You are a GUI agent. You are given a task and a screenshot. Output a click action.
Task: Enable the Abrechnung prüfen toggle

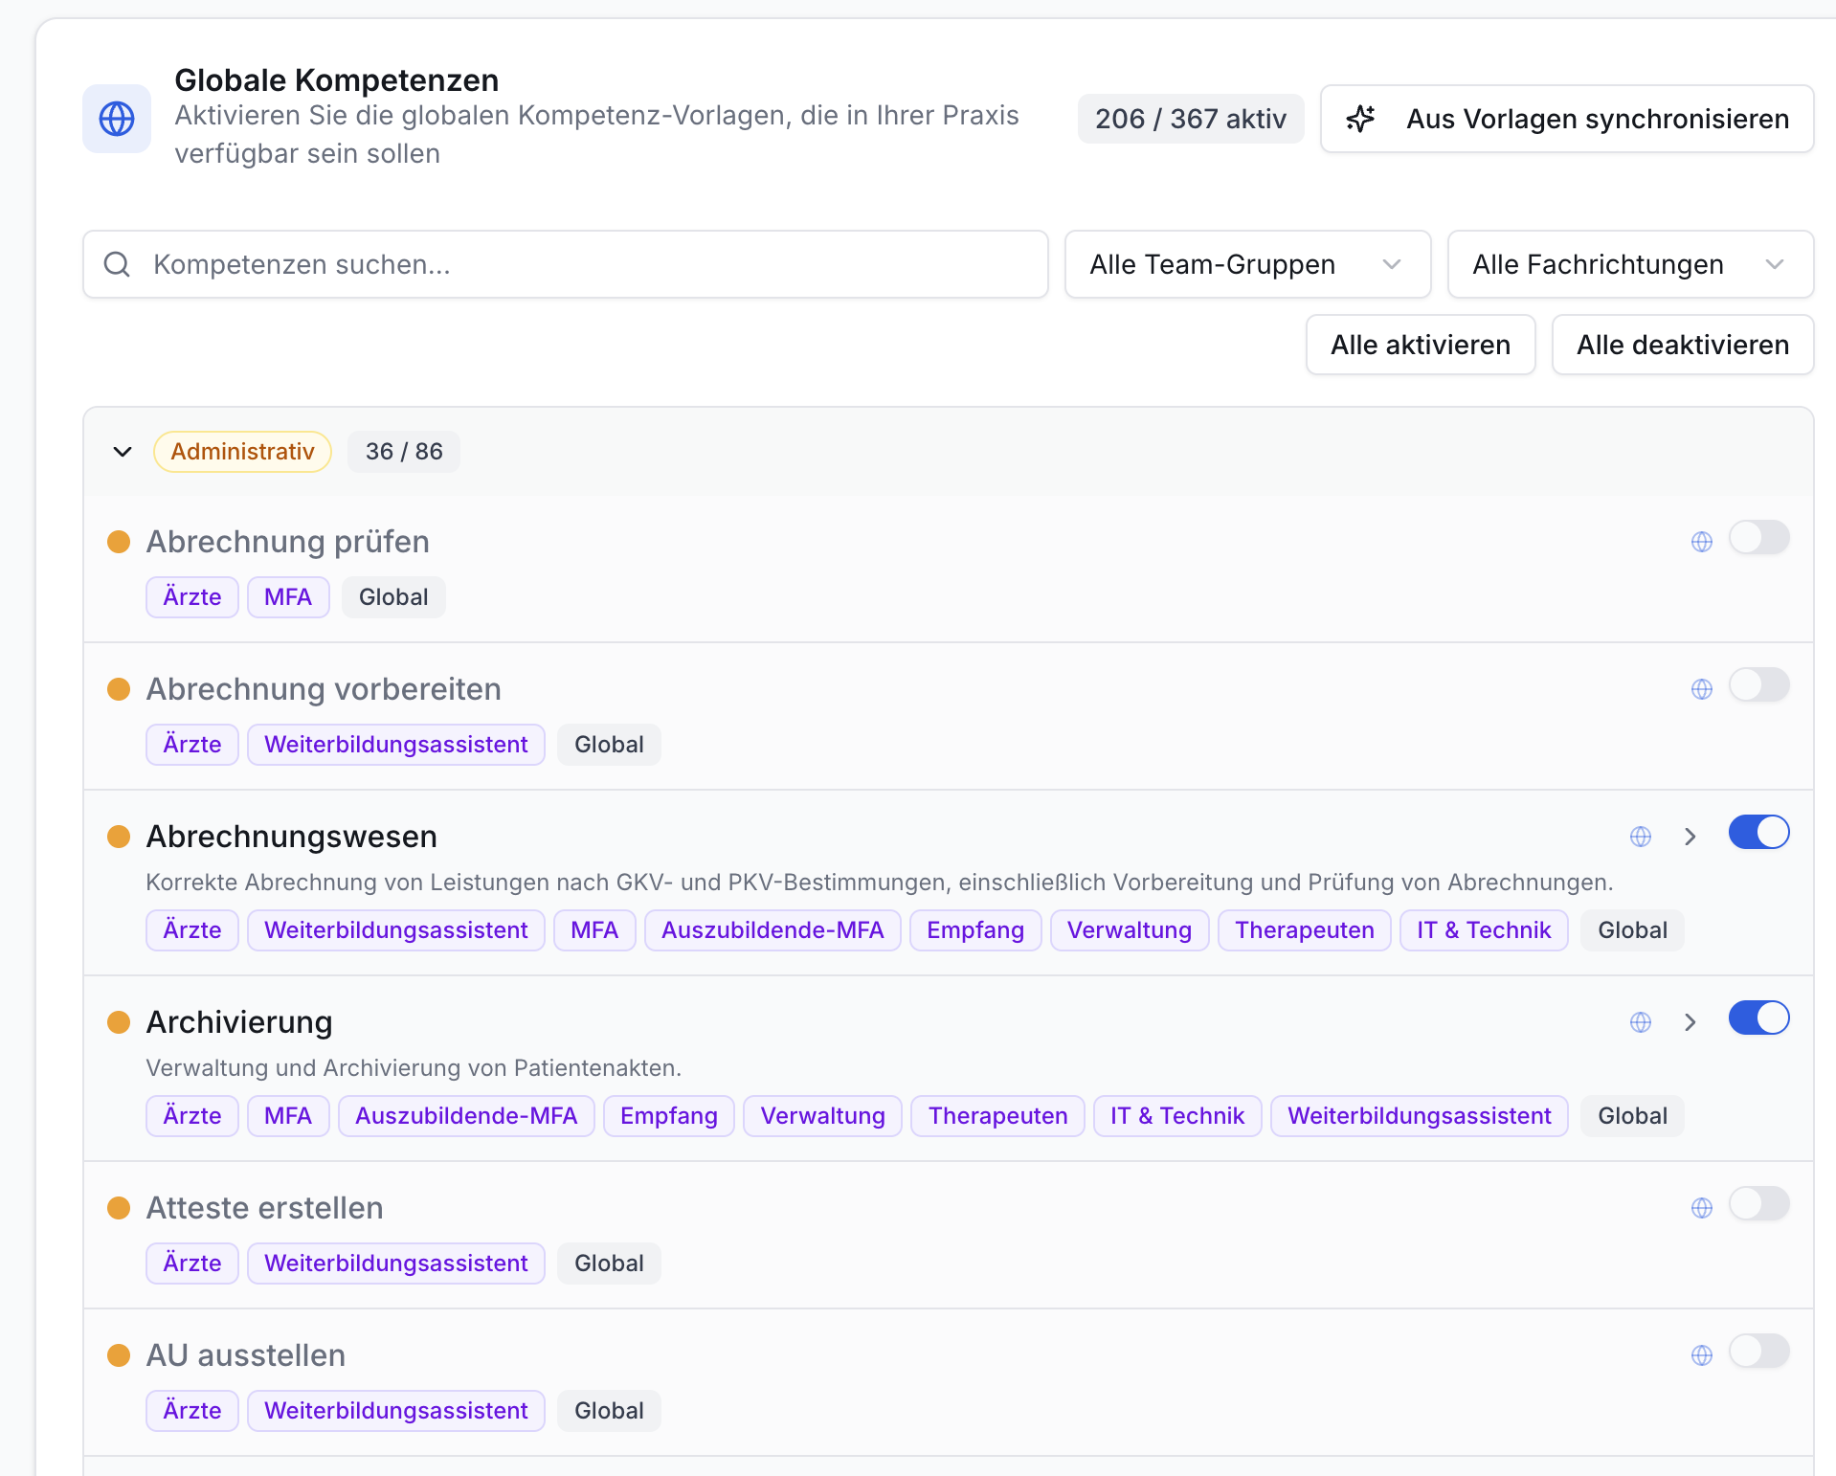(x=1759, y=538)
